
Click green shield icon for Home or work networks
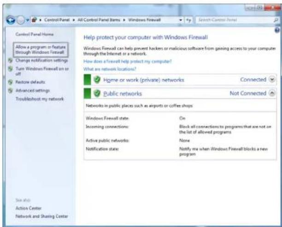[97, 79]
